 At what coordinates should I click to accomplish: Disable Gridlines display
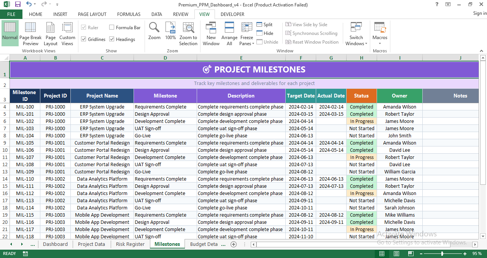(84, 39)
